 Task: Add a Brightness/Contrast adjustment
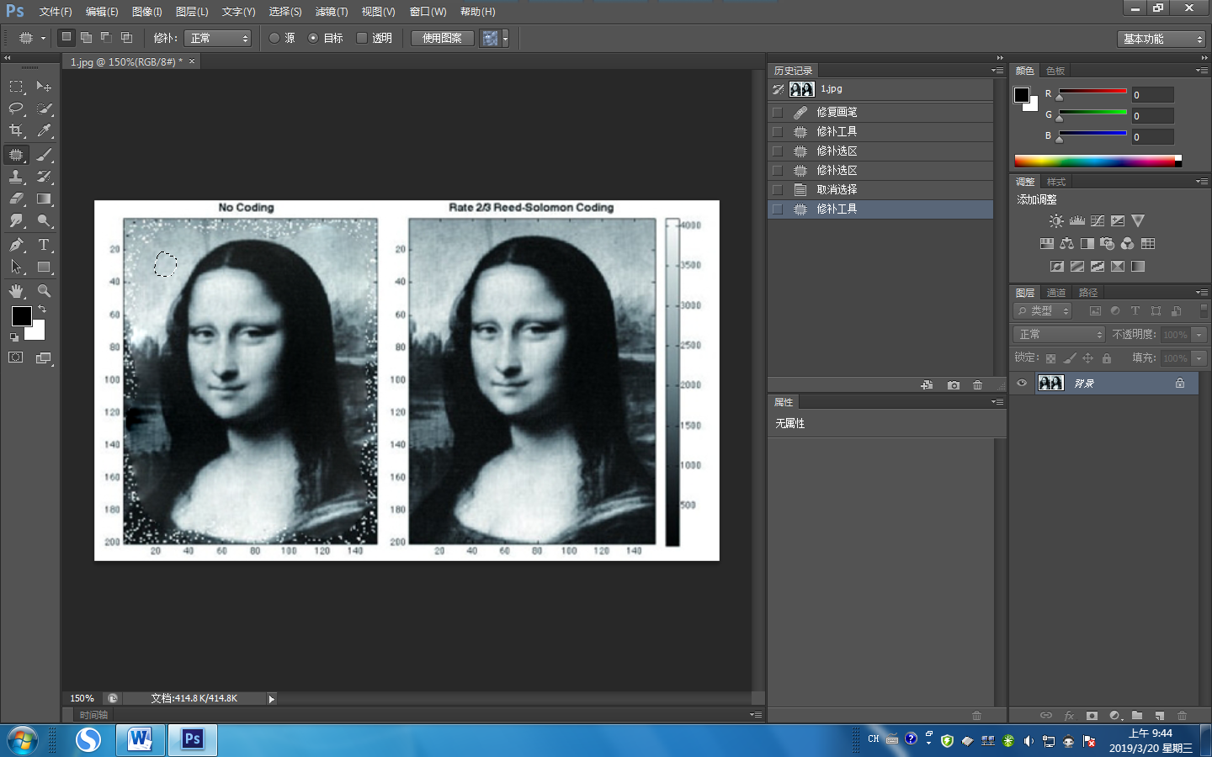(1056, 221)
